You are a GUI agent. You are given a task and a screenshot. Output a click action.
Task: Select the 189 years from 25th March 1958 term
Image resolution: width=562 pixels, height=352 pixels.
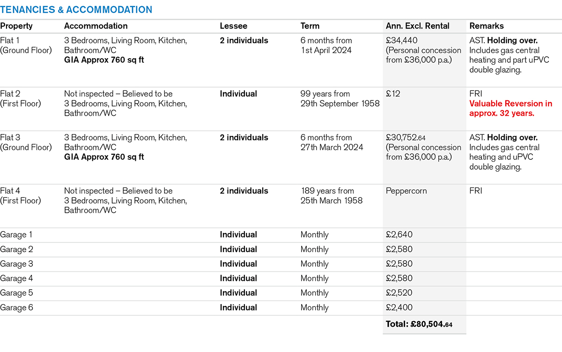[331, 196]
